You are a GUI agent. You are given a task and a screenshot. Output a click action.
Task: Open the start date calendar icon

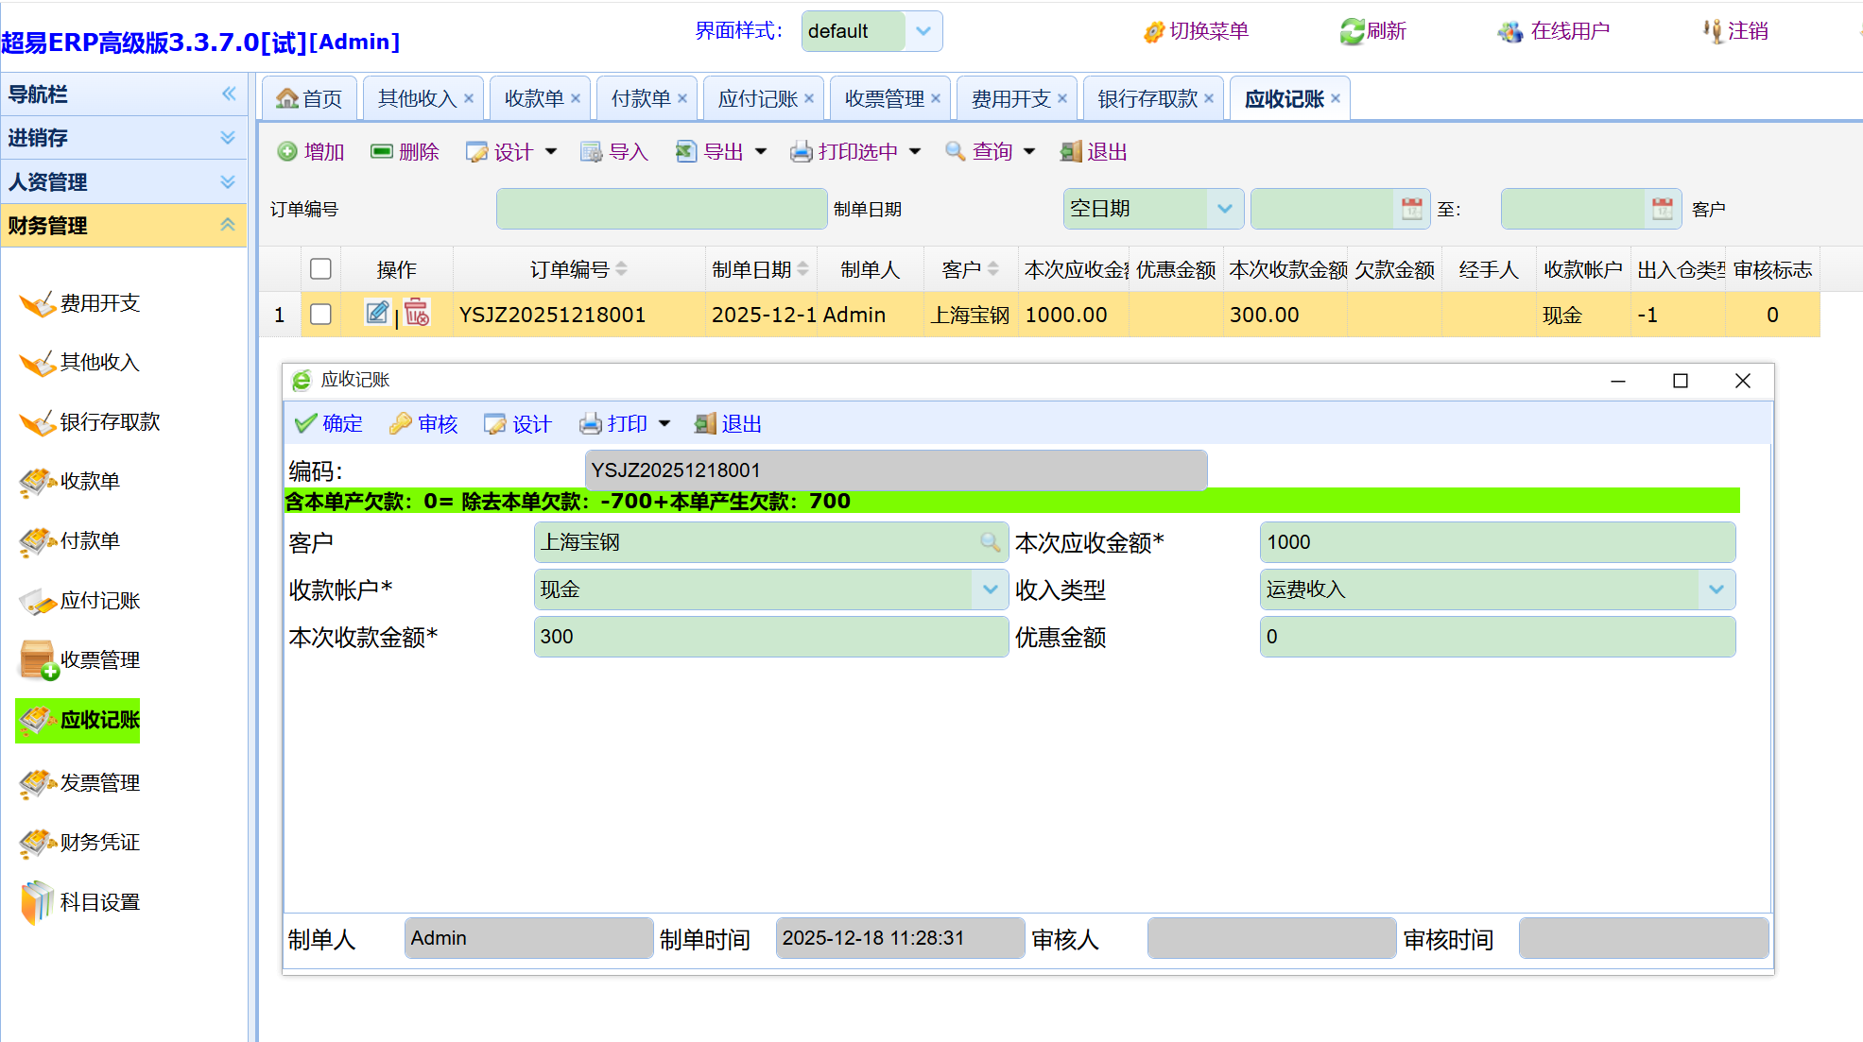point(1411,209)
